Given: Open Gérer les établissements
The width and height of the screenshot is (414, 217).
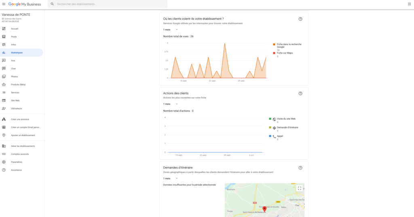Looking at the screenshot, I should (x=23, y=146).
